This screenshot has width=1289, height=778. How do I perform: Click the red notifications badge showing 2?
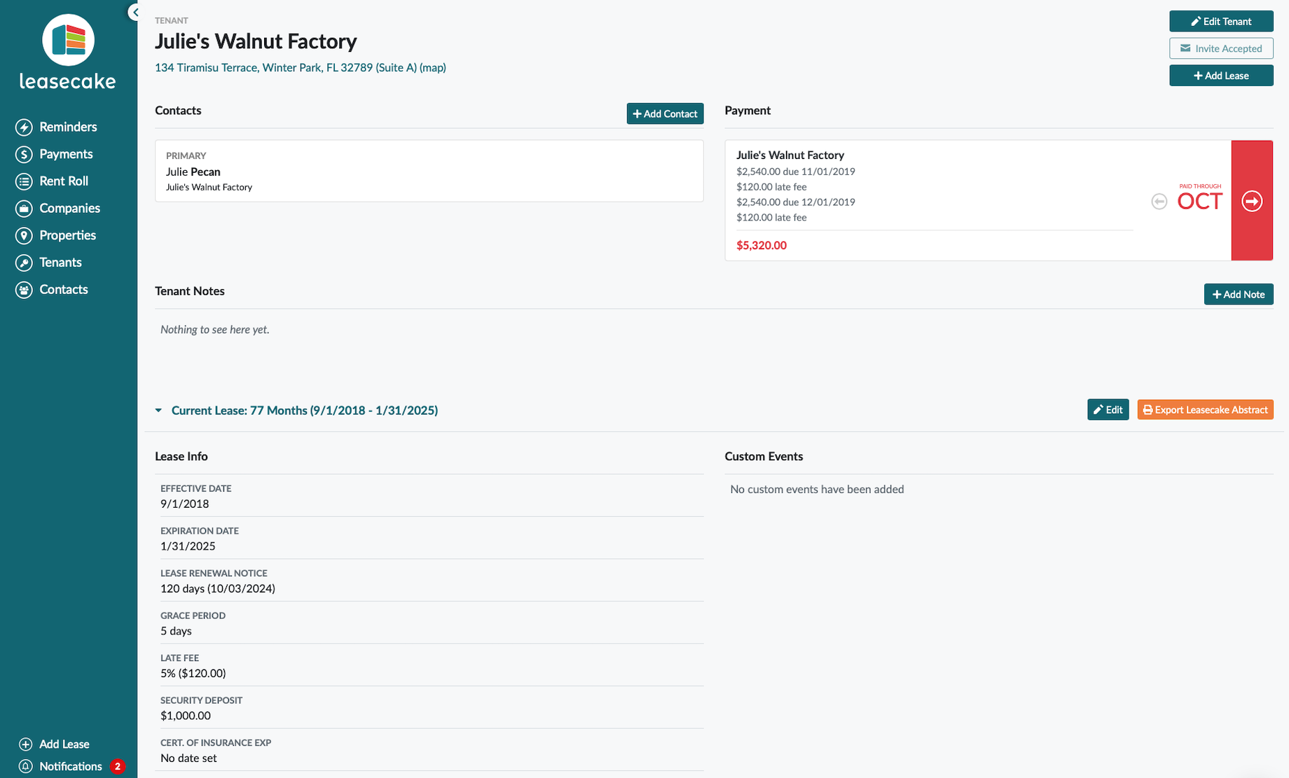click(118, 767)
